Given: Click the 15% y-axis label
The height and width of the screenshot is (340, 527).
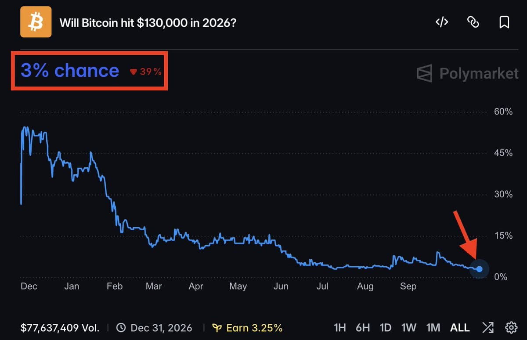Looking at the screenshot, I should (503, 236).
